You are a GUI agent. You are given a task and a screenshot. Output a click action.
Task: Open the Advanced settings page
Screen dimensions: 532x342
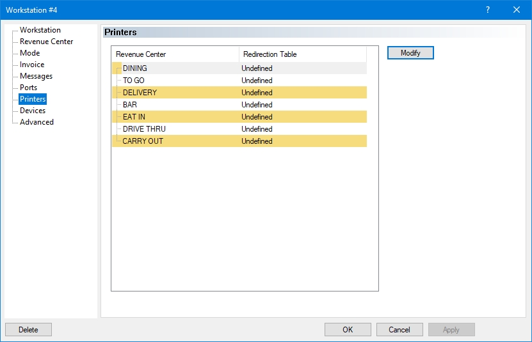click(x=36, y=122)
